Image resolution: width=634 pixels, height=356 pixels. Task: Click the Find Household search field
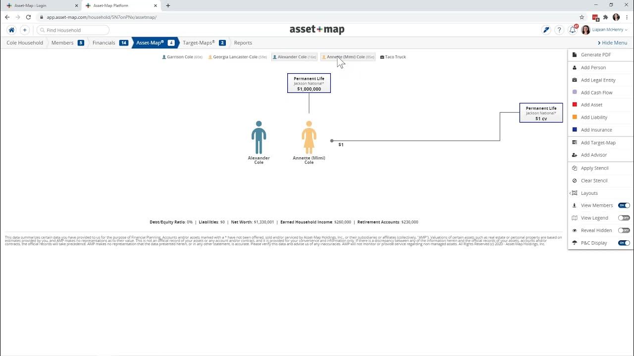[73, 30]
